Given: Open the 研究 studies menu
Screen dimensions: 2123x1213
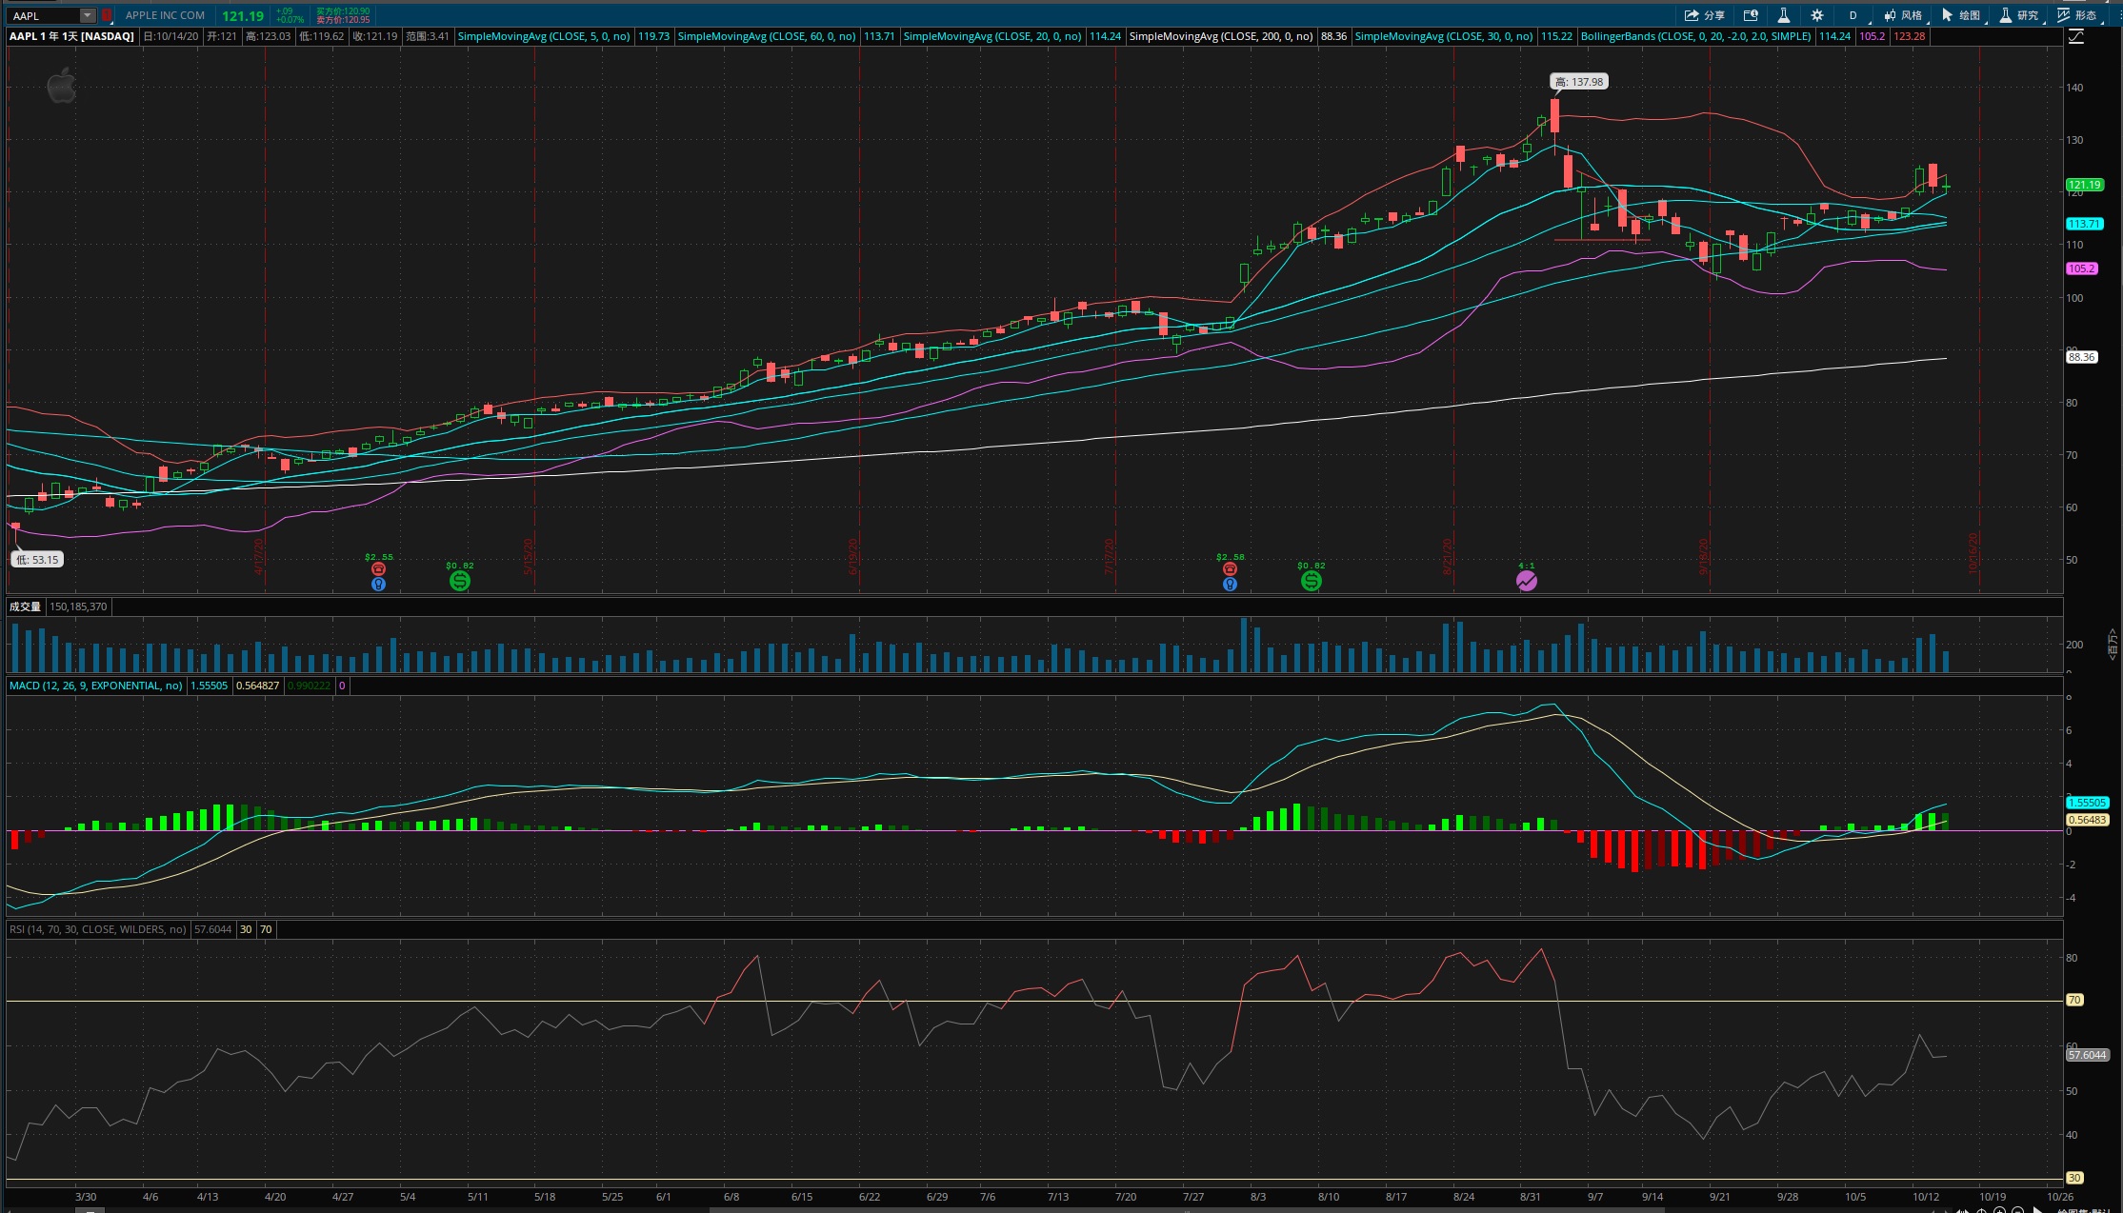Looking at the screenshot, I should 2020,15.
